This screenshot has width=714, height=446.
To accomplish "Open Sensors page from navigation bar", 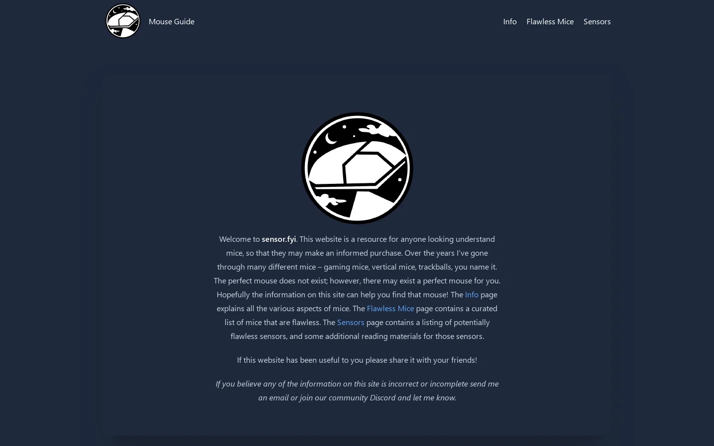I will 597,21.
